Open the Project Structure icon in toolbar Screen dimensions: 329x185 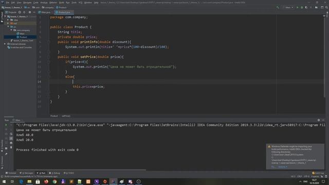tap(322, 7)
